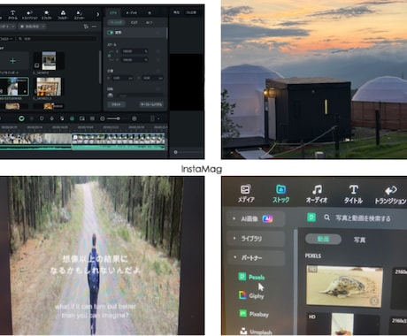
Task: Click the scale Y value field
Action: pos(134,60)
